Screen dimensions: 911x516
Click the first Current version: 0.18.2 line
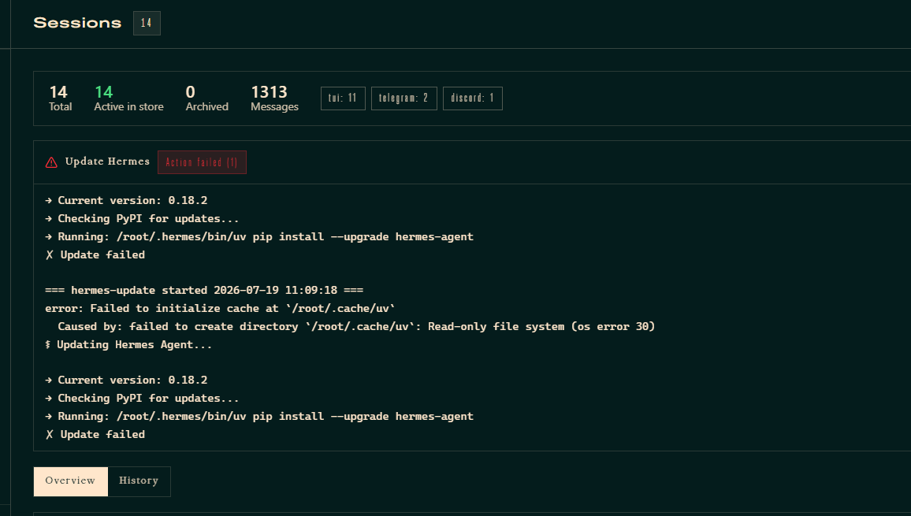coord(126,200)
